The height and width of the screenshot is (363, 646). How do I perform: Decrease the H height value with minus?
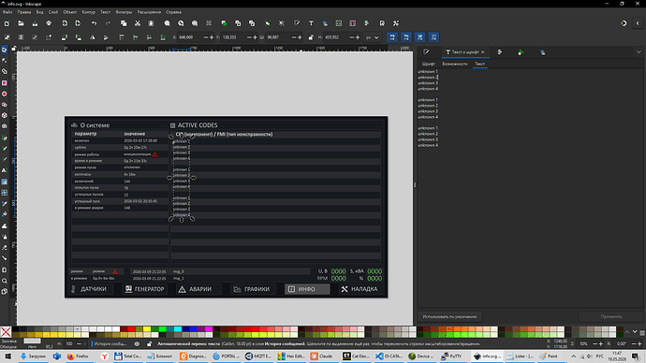click(x=351, y=37)
